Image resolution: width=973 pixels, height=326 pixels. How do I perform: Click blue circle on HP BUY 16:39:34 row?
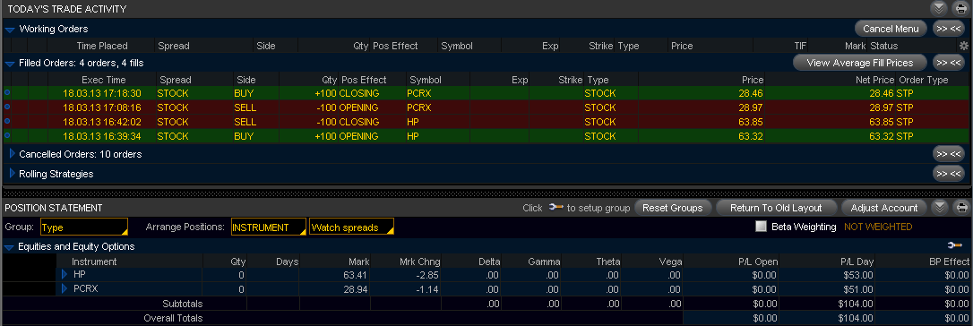[7, 135]
